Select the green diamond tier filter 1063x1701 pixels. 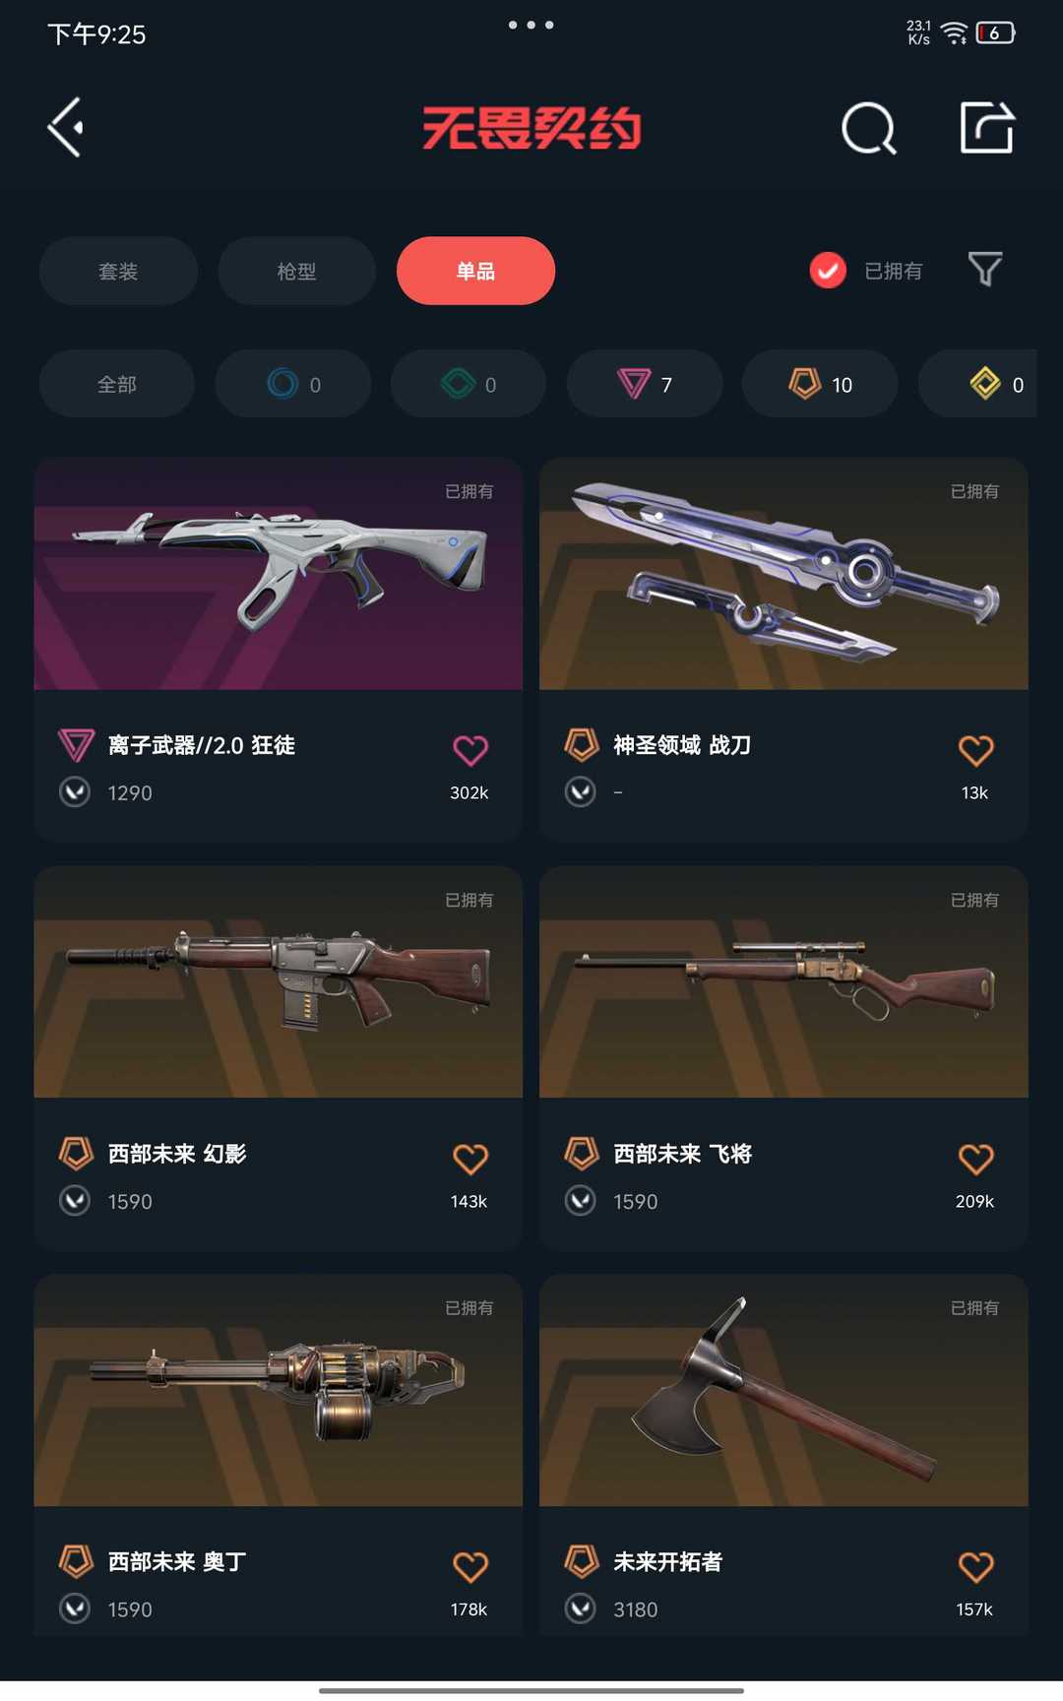[x=469, y=384]
